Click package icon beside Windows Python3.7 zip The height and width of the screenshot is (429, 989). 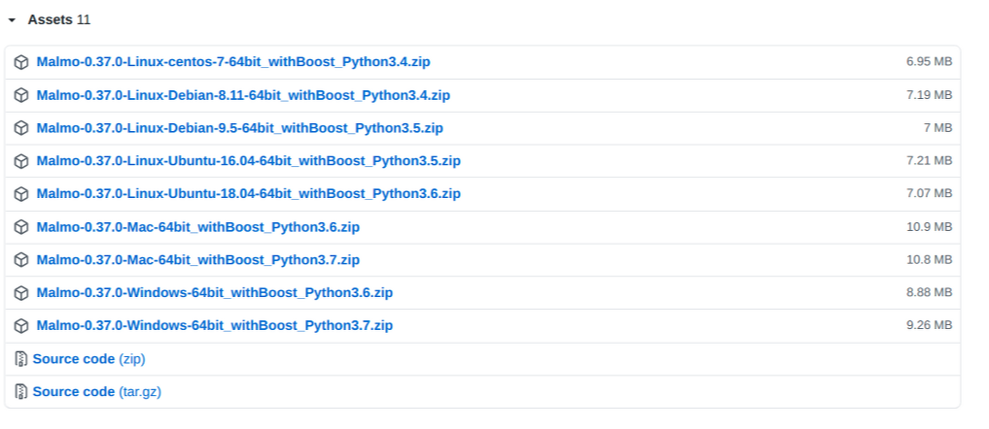(x=21, y=326)
